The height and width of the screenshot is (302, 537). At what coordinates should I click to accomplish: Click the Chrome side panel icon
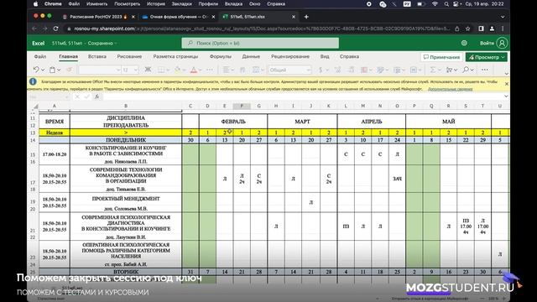click(x=481, y=29)
